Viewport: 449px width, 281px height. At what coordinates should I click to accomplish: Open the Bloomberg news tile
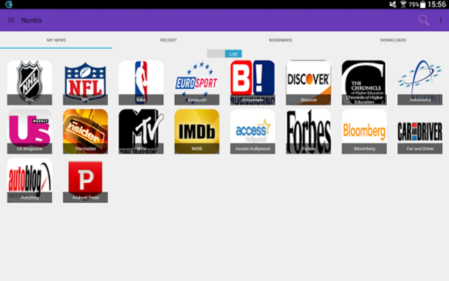[364, 131]
